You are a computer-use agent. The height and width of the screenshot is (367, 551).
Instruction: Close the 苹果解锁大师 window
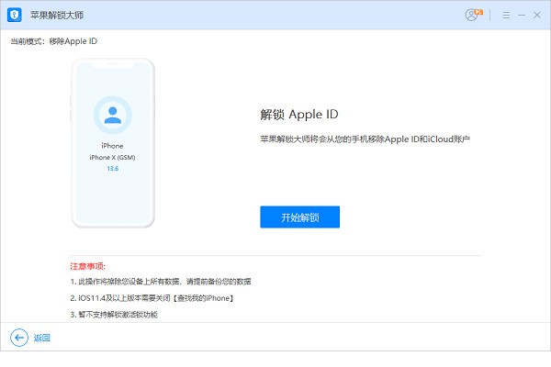click(x=537, y=15)
